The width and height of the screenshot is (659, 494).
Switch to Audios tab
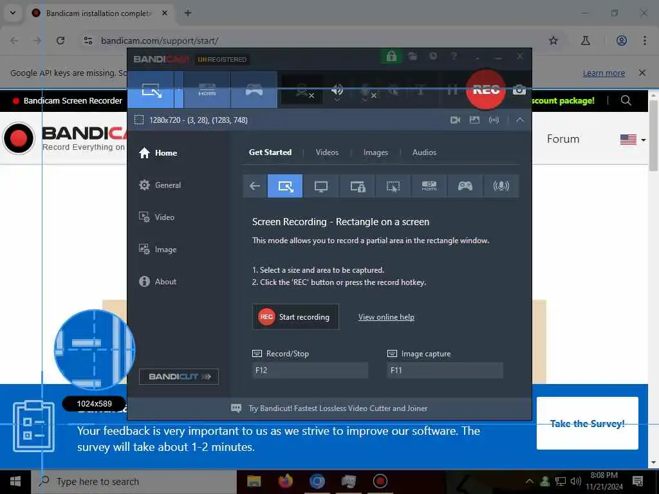pos(424,152)
